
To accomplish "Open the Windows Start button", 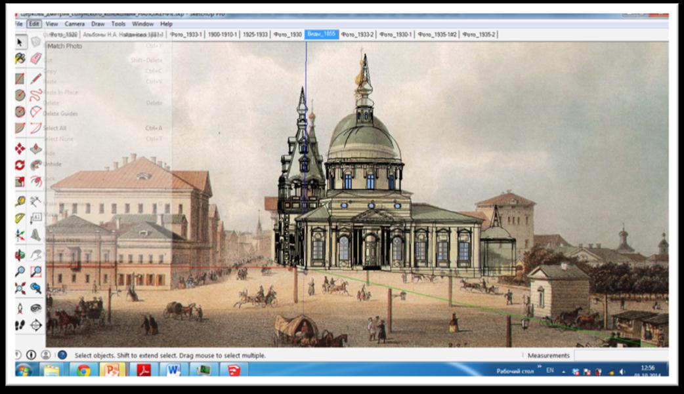I will coord(24,371).
